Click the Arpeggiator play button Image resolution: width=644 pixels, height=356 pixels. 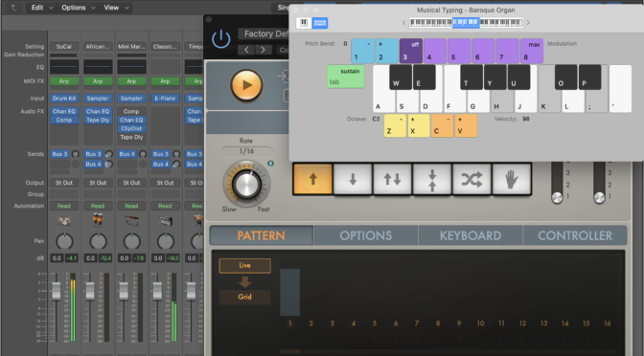click(246, 85)
